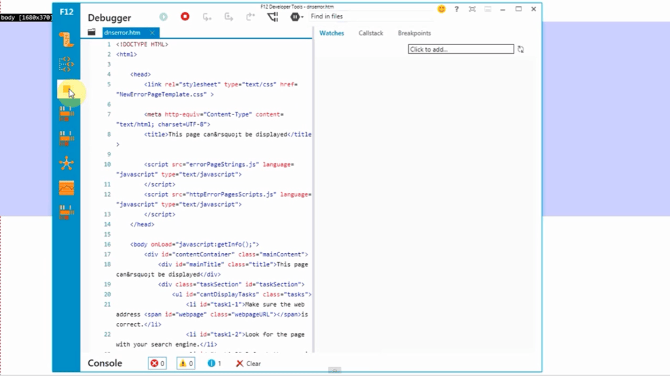The height and width of the screenshot is (376, 670).
Task: Minimize the F12 Developer Tools window
Action: (x=502, y=9)
